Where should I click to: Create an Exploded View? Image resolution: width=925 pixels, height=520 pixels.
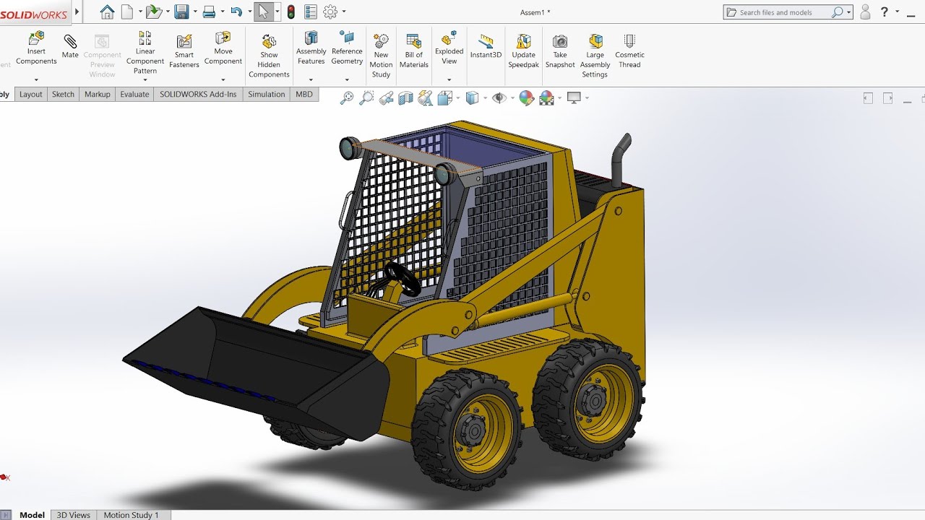(449, 48)
